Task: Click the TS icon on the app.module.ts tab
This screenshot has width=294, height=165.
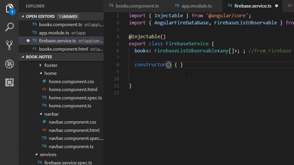Action: click(177, 5)
